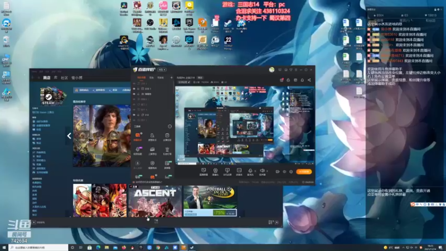This screenshot has height=251, width=446.
Task: Switch to Steam from the taskbar
Action: [192, 248]
